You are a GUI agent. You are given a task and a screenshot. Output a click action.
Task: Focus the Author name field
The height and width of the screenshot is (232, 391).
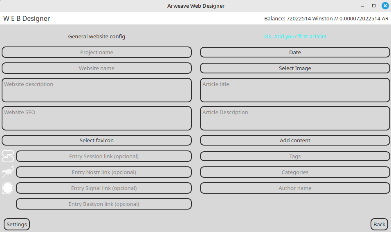pyautogui.click(x=295, y=188)
